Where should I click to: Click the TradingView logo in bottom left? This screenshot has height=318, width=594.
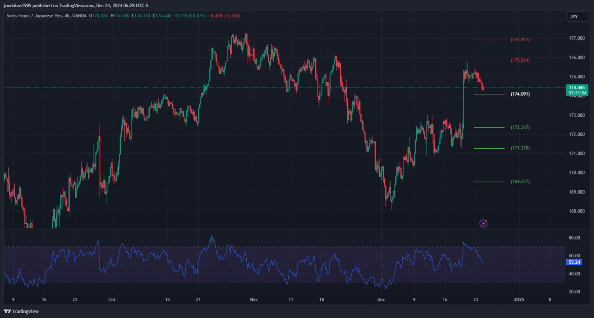pyautogui.click(x=21, y=311)
